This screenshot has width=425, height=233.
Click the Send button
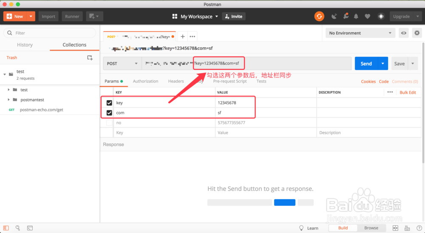pyautogui.click(x=366, y=64)
